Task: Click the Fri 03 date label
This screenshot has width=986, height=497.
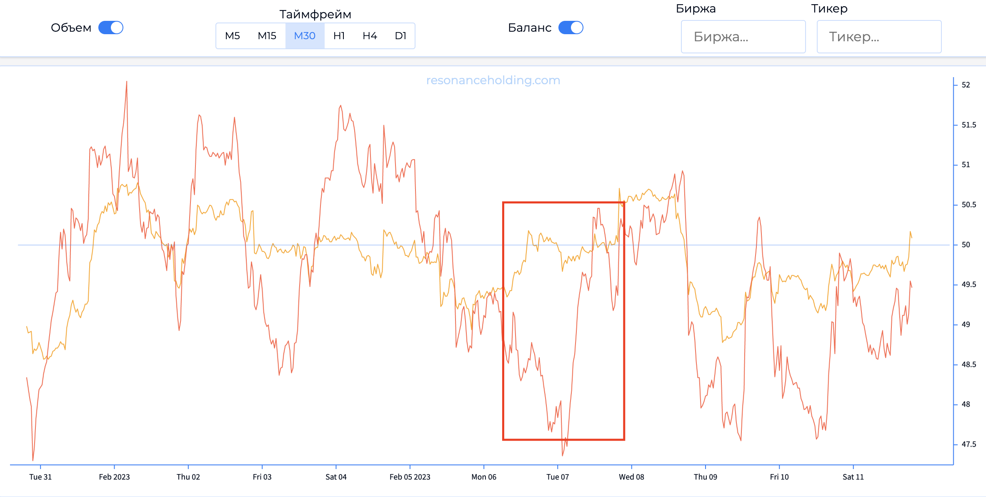Action: [262, 477]
